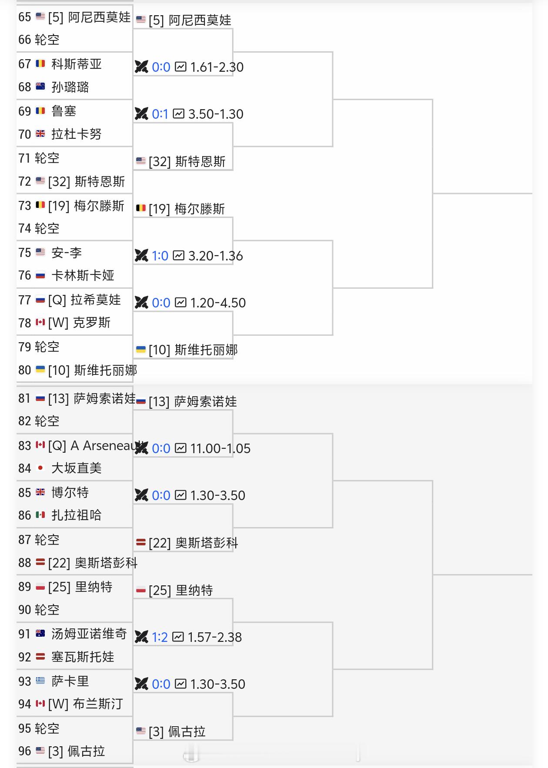Click the 0:0 score for 萨卡里 match
The height and width of the screenshot is (768, 548).
click(161, 684)
